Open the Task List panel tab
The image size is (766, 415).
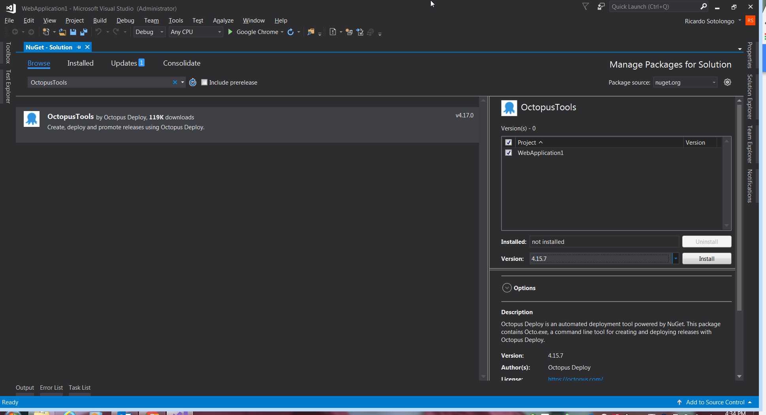click(x=79, y=388)
